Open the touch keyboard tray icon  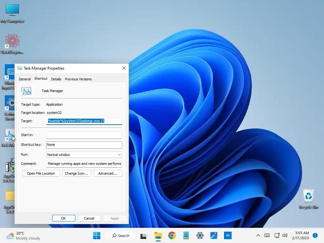pyautogui.click(x=267, y=235)
